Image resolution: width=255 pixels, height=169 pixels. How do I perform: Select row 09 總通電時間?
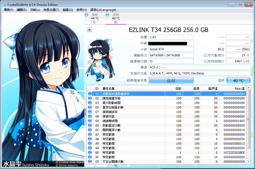click(166, 121)
